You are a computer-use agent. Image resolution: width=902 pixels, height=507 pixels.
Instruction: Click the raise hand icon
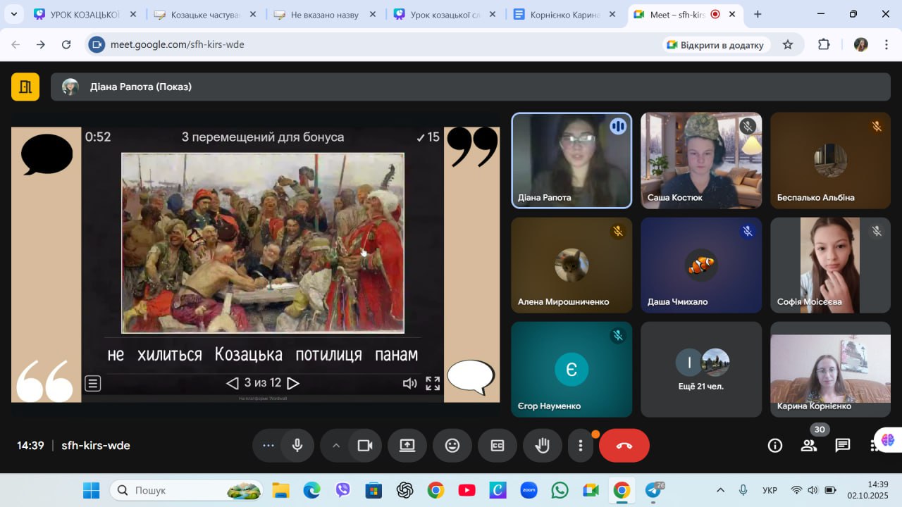[542, 445]
